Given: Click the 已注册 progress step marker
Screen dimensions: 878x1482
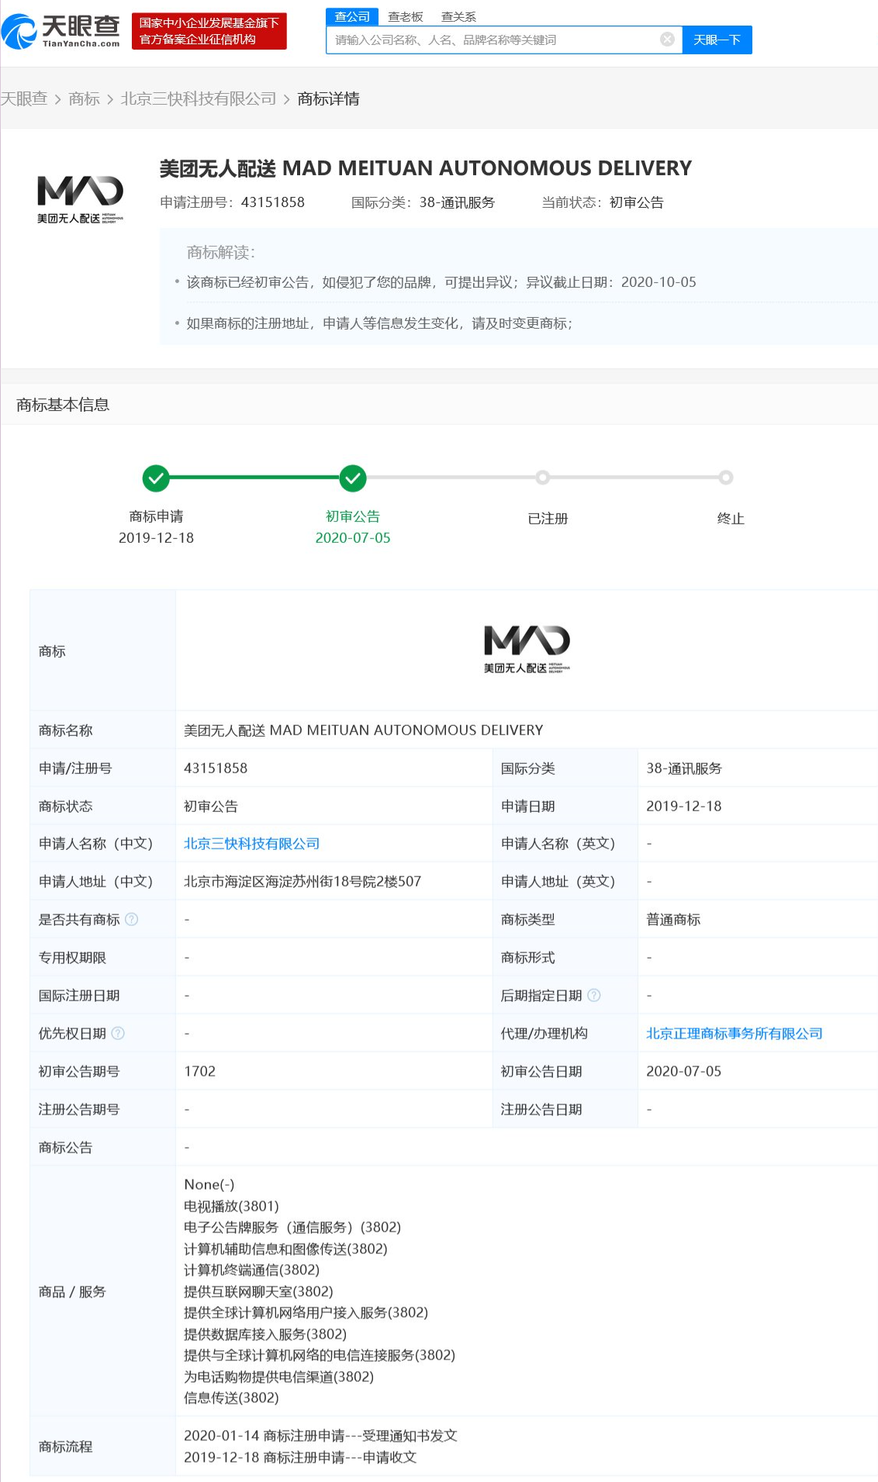Looking at the screenshot, I should coord(543,478).
